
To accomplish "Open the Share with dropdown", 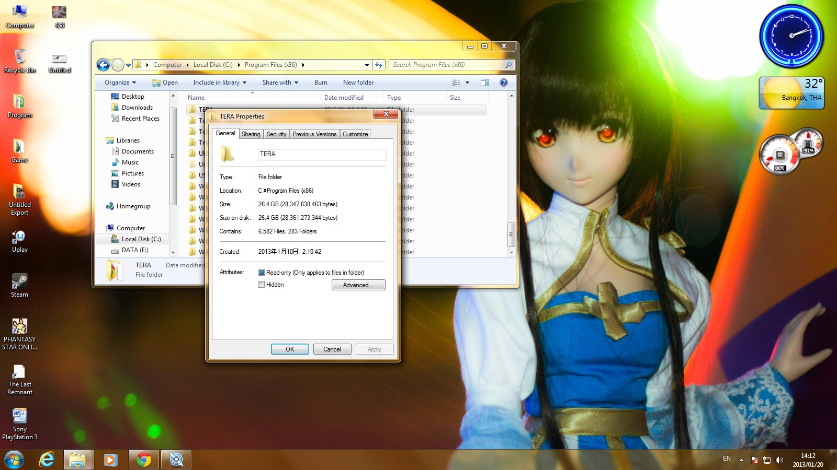I will click(x=280, y=83).
